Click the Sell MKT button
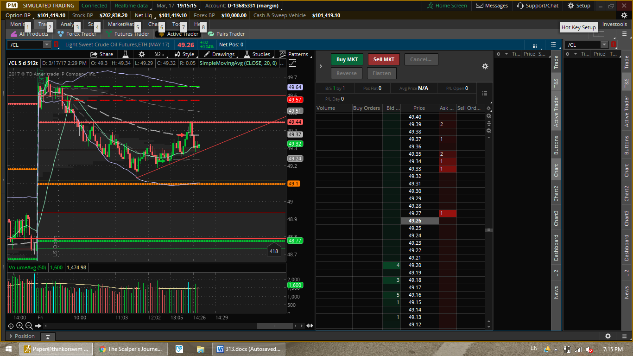 [x=384, y=59]
